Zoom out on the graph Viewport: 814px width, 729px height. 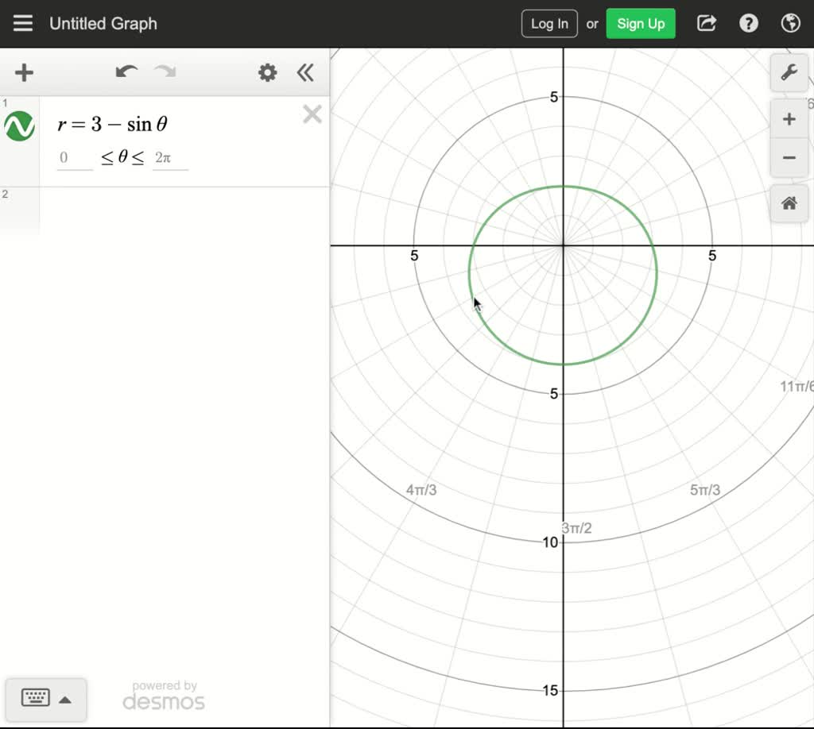[x=789, y=157]
